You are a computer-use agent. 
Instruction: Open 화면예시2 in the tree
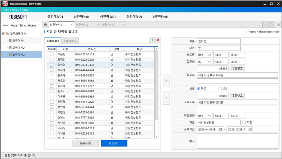click(18, 48)
